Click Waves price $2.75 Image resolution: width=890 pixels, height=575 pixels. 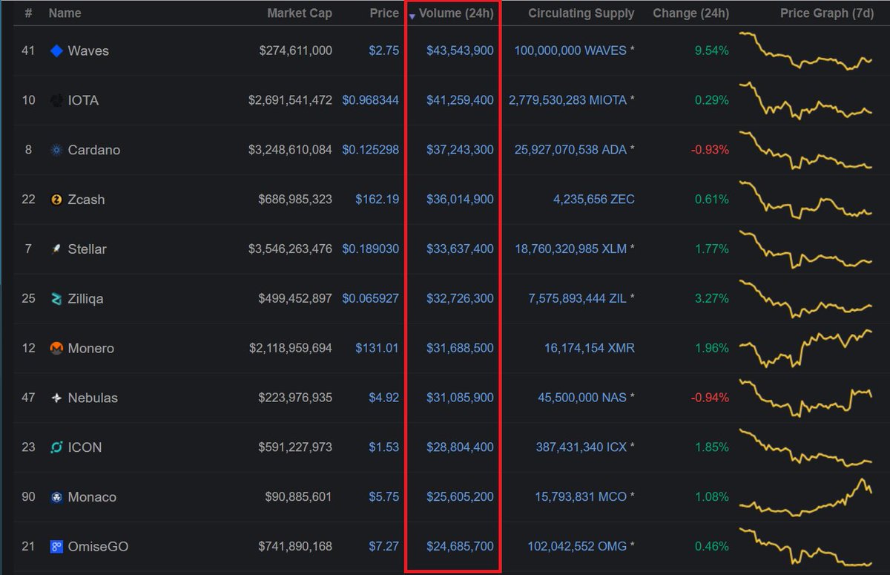(x=384, y=50)
